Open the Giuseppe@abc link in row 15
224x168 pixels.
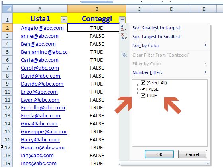44,132
